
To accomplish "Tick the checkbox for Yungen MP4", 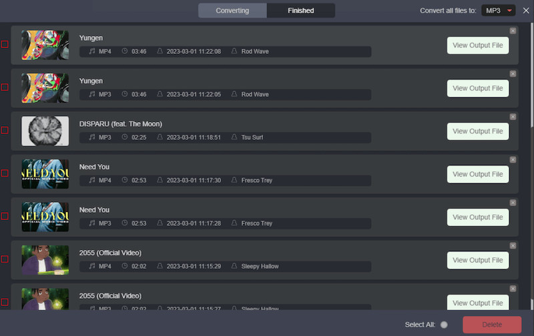I will [5, 44].
